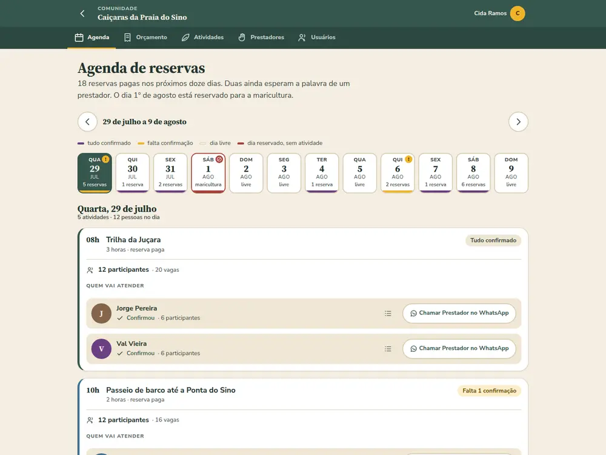Select Monday 3 AGO day card
Image resolution: width=606 pixels, height=455 pixels.
pos(284,173)
